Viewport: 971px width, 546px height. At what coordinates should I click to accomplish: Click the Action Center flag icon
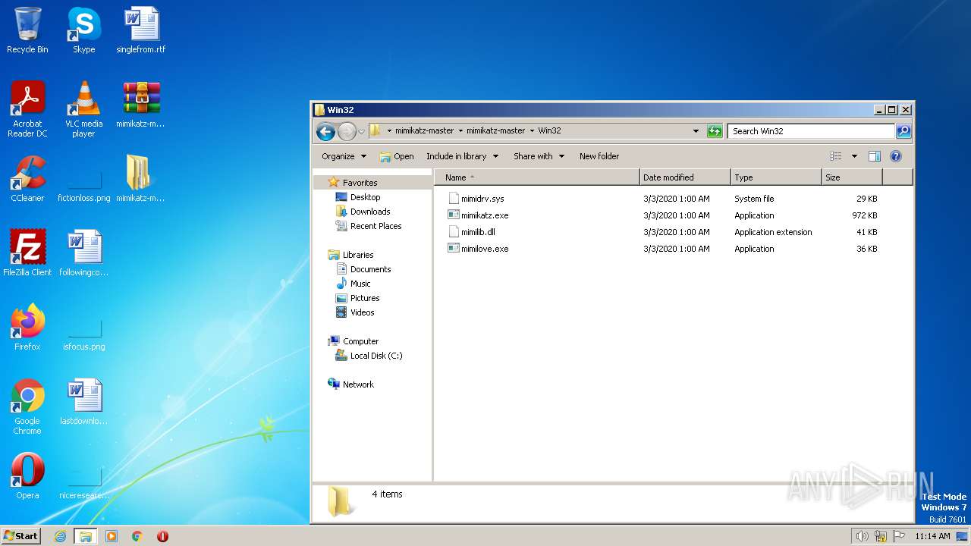pyautogui.click(x=900, y=536)
